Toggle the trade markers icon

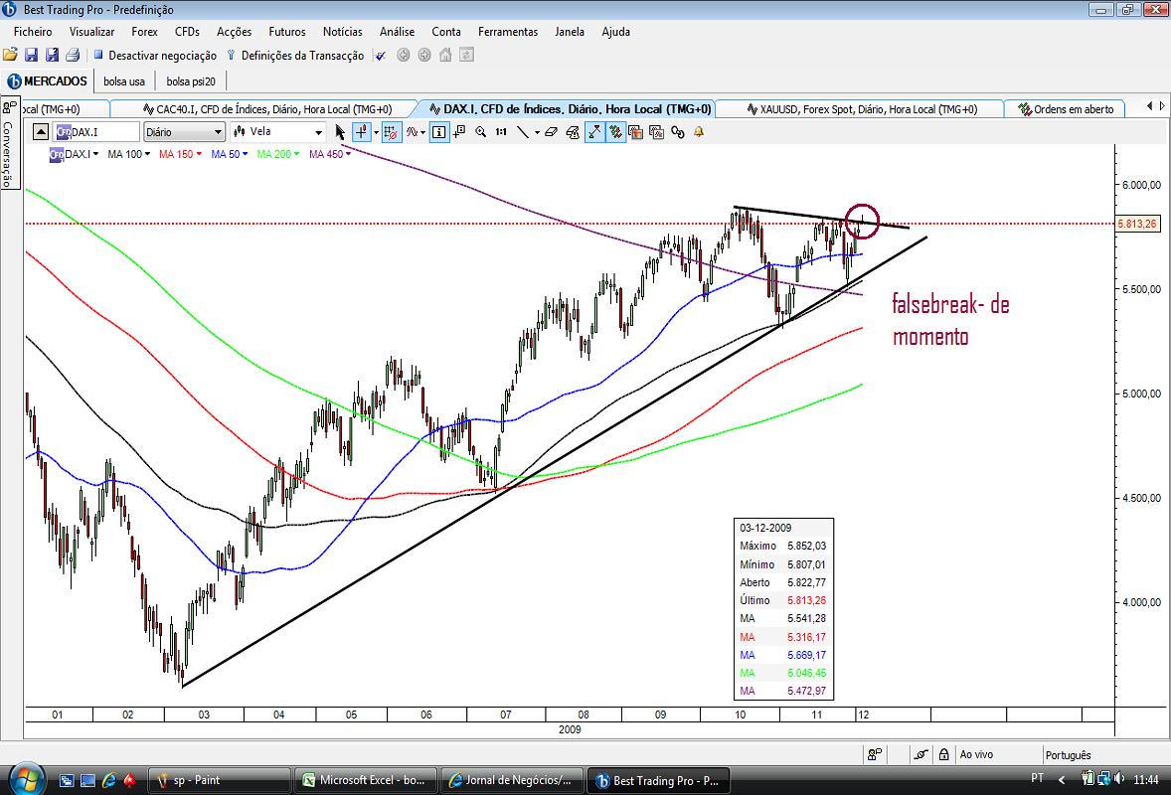[x=615, y=132]
